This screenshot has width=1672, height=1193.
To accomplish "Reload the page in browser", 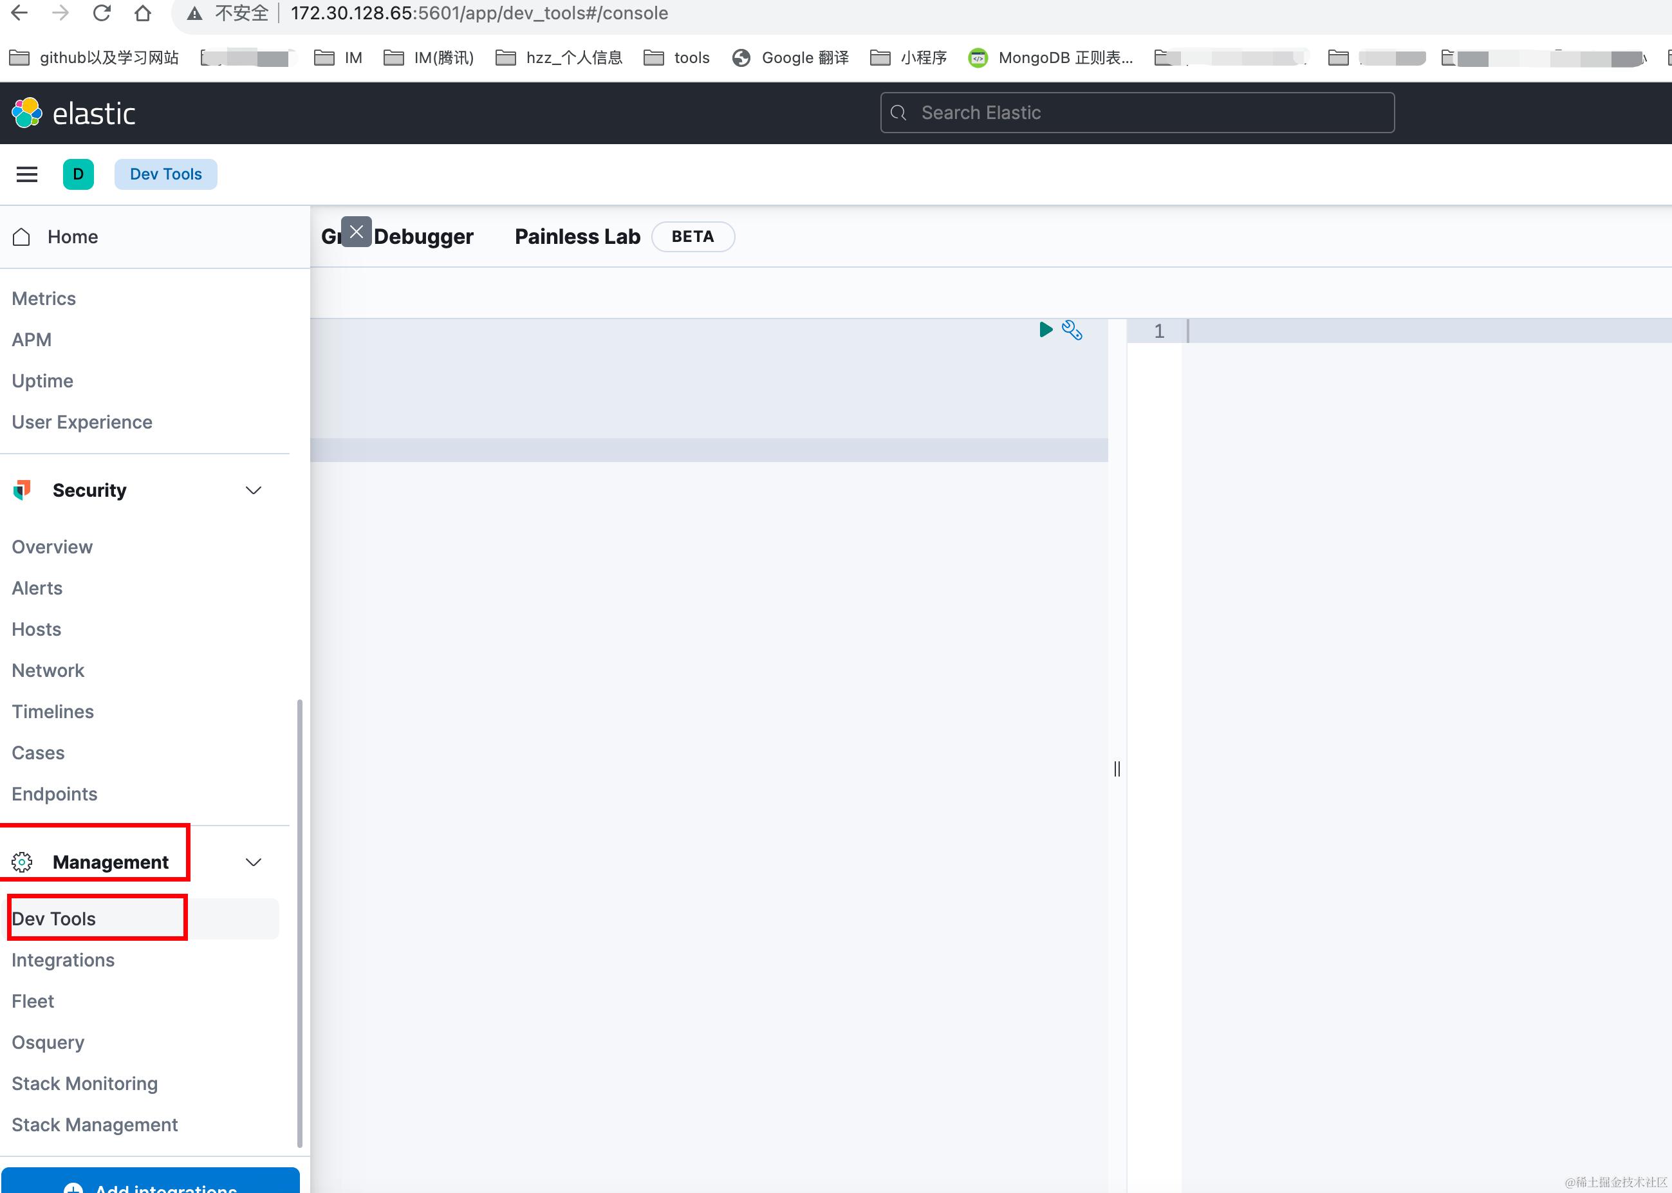I will pos(102,14).
